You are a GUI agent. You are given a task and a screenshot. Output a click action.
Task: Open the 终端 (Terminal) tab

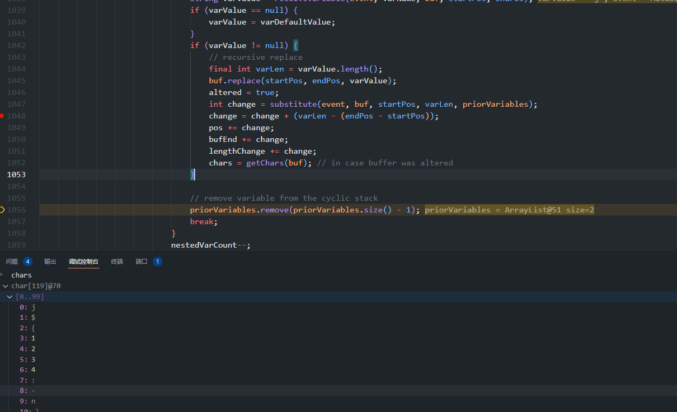(x=117, y=262)
